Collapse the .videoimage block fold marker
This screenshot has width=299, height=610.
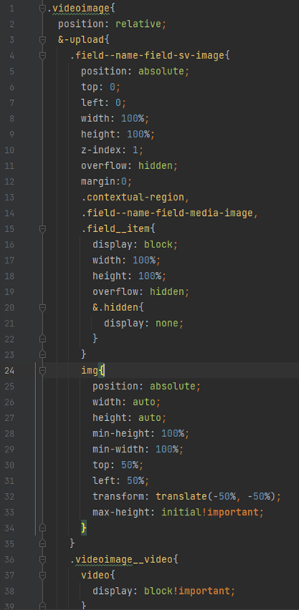42,8
